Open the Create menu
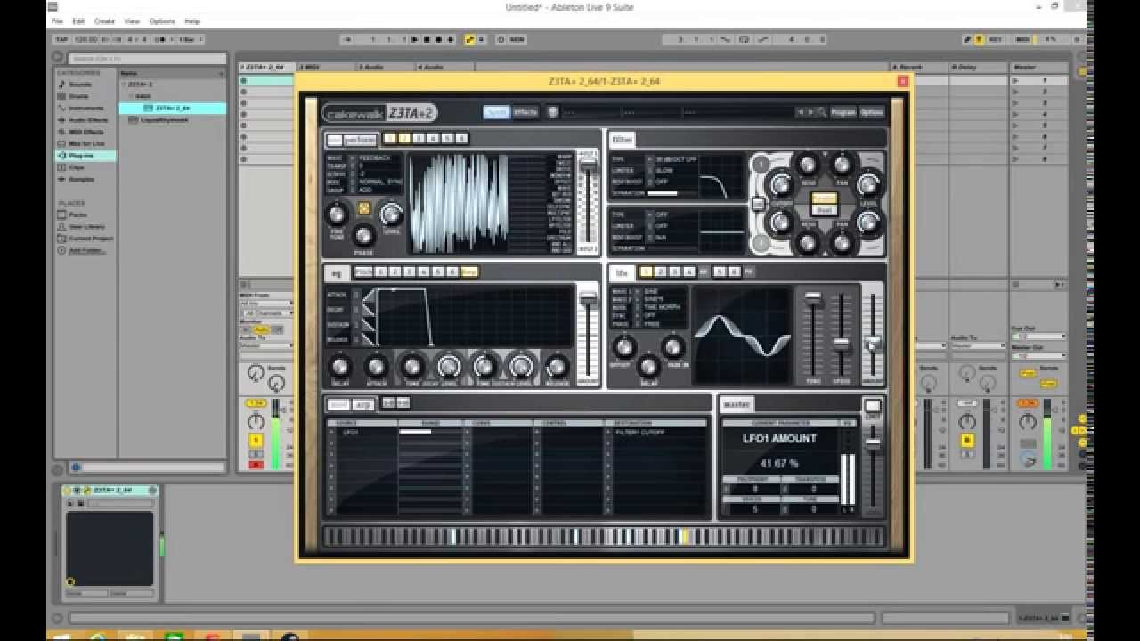The image size is (1140, 641). coord(104,20)
